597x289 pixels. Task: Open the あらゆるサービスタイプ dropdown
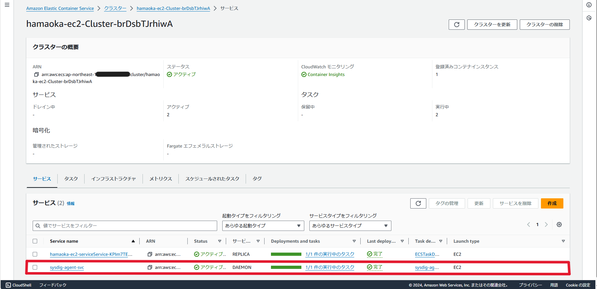coord(350,226)
